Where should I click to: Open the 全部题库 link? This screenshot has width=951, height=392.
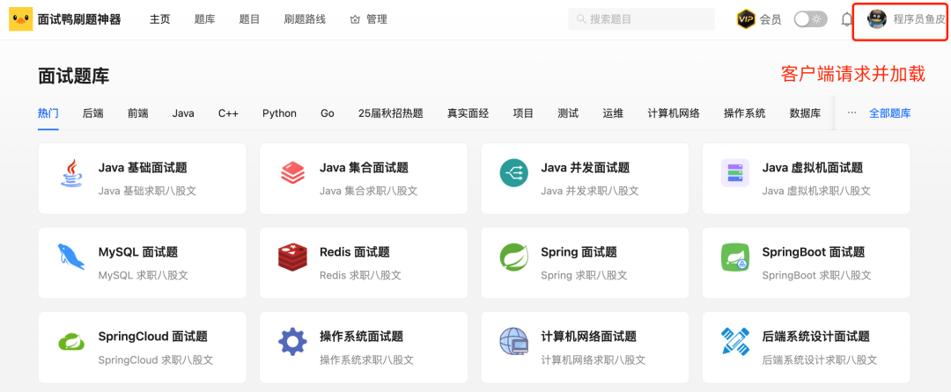pos(889,113)
